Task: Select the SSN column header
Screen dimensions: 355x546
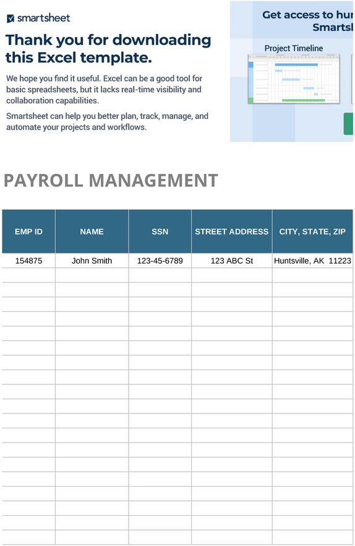Action: (x=160, y=232)
